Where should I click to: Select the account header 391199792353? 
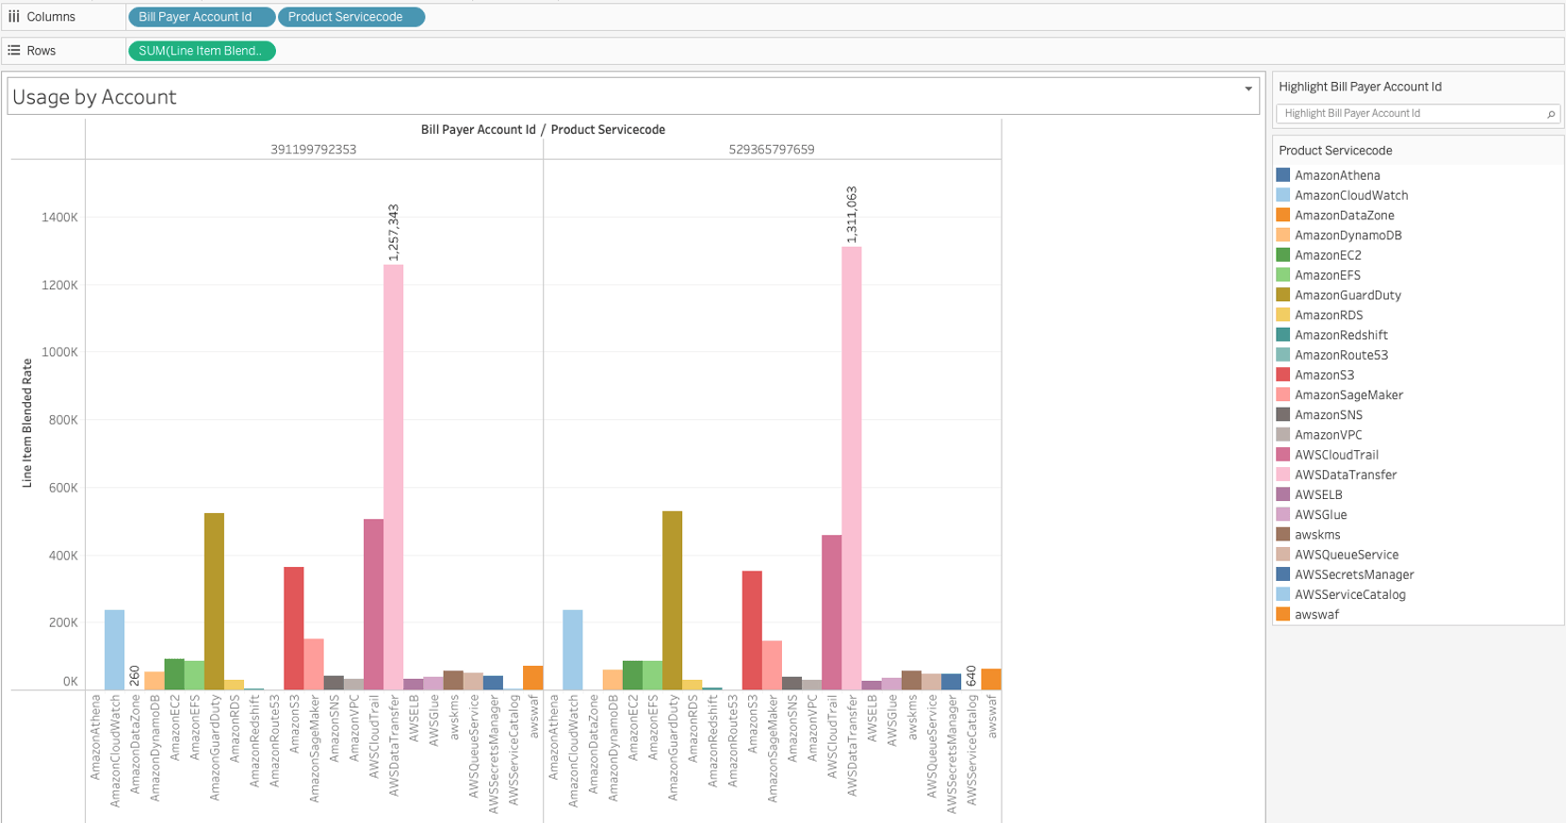pos(313,150)
